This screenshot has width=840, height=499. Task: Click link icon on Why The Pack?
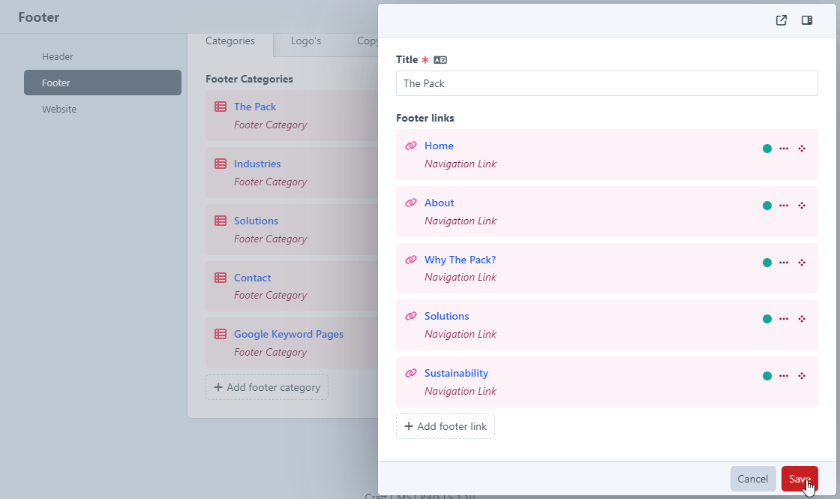click(410, 260)
